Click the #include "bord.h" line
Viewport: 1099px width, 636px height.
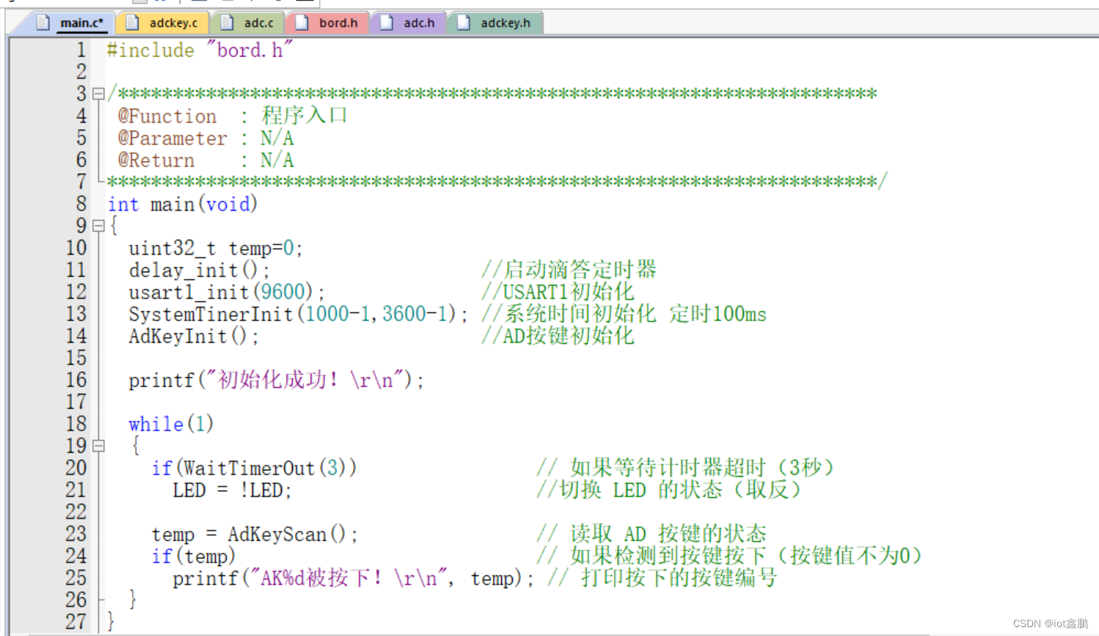coord(200,50)
